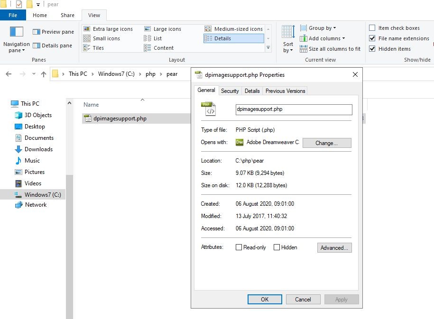Click the navigation pane vertical scrollbar

pos(69,213)
